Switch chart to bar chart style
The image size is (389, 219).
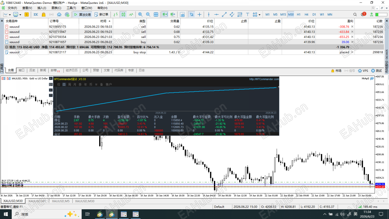coord(115,14)
